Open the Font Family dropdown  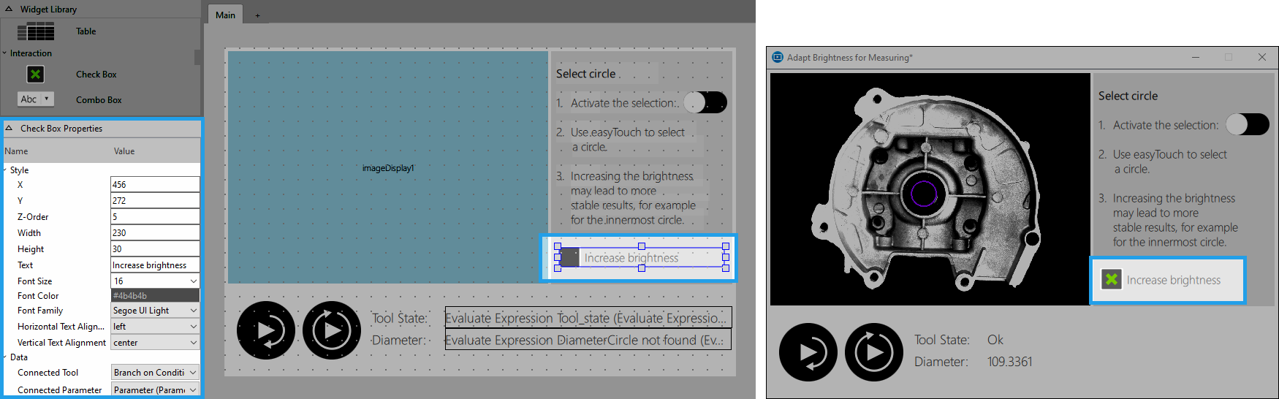pyautogui.click(x=193, y=311)
